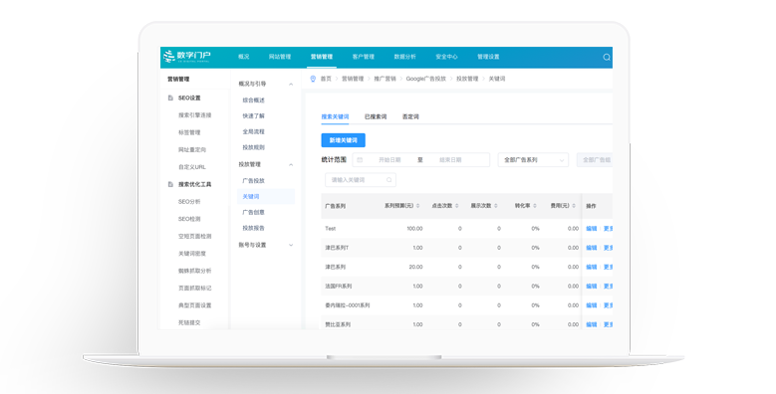Click the 开始日期 start date field
The width and height of the screenshot is (776, 394).
tap(389, 160)
